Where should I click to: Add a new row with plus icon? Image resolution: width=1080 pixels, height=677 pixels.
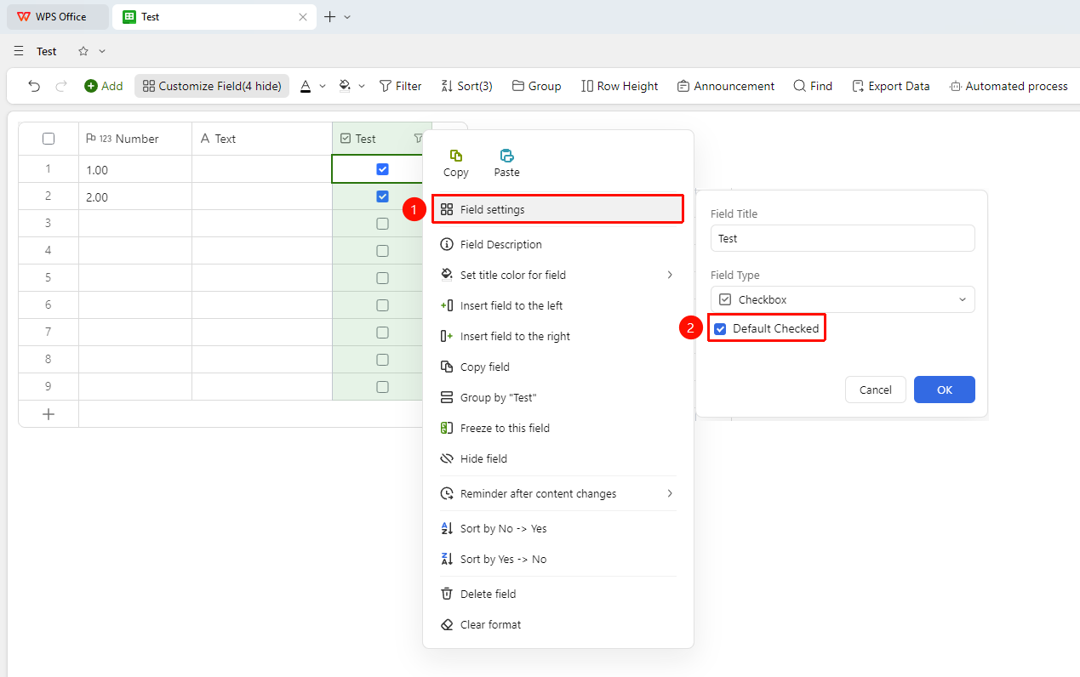[49, 414]
